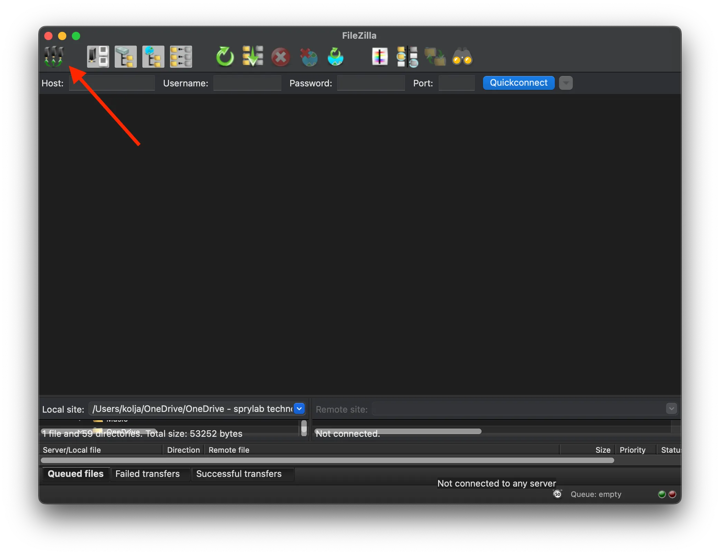This screenshot has height=555, width=720.
Task: Click the Quickconnect button
Action: click(519, 83)
